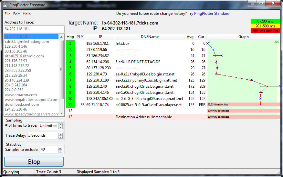283x177 pixels.
Task: Select Destination Address Unreachable row
Action: [136, 117]
